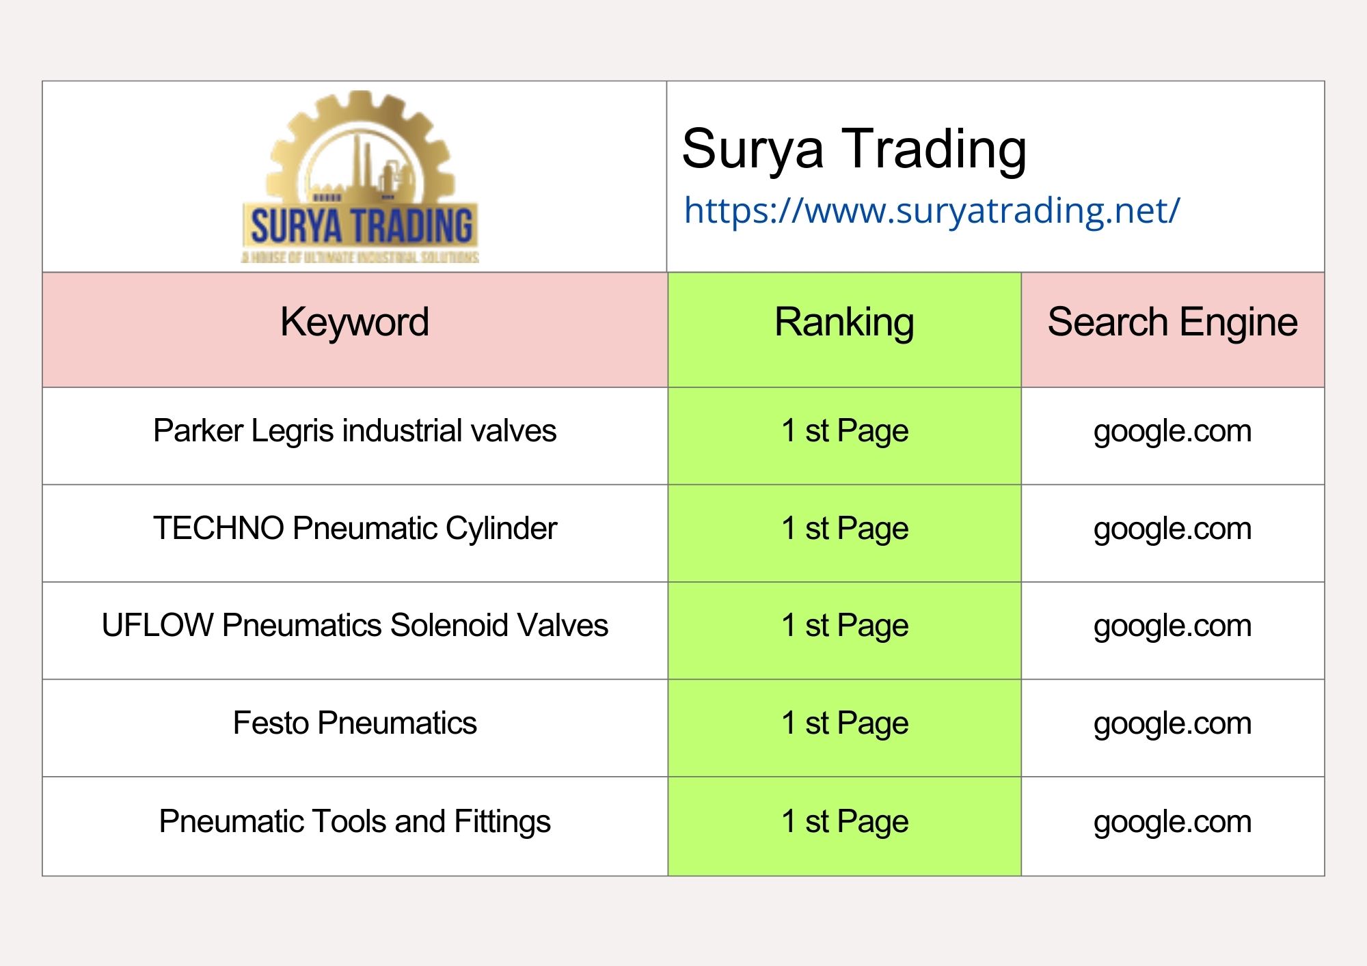
Task: Click google.com in Pneumatic Tools and Fittings row
Action: (x=1173, y=823)
